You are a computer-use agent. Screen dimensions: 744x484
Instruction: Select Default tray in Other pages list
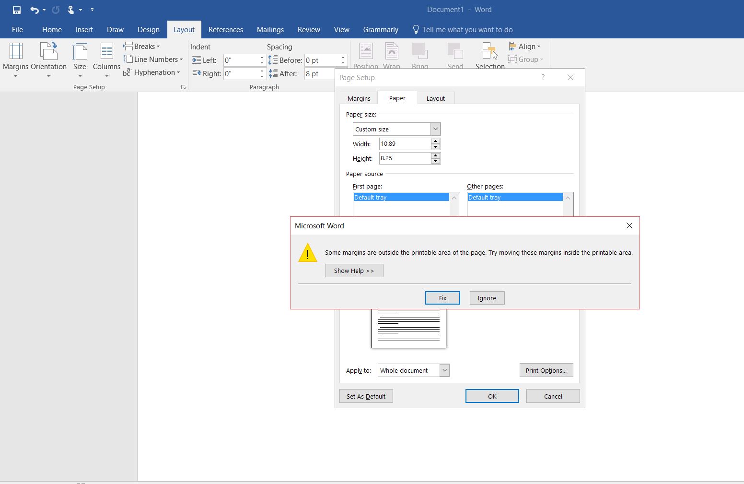tap(515, 197)
